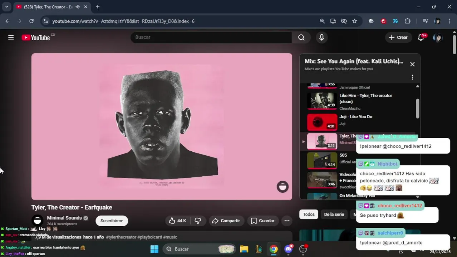Open League of Legends from taskbar
This screenshot has width=457, height=257.
(x=259, y=249)
